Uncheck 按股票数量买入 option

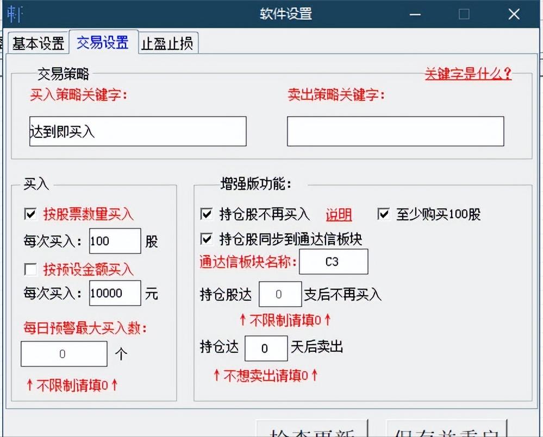pyautogui.click(x=31, y=215)
